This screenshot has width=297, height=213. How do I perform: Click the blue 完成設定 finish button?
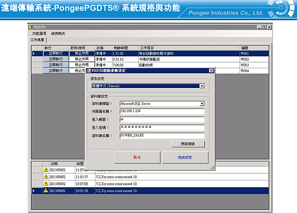tap(185, 158)
